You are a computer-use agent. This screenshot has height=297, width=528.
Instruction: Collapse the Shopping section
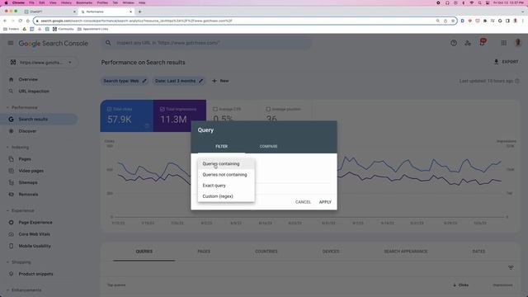(19, 262)
